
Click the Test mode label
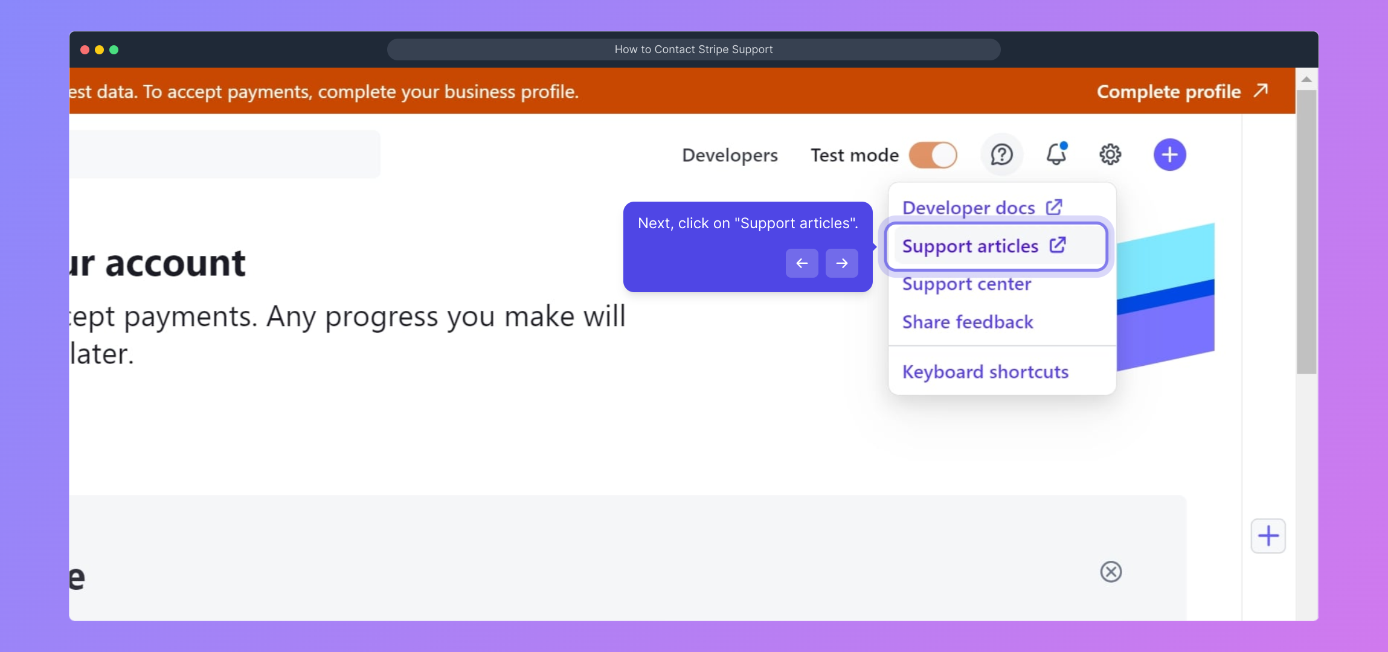pyautogui.click(x=854, y=155)
